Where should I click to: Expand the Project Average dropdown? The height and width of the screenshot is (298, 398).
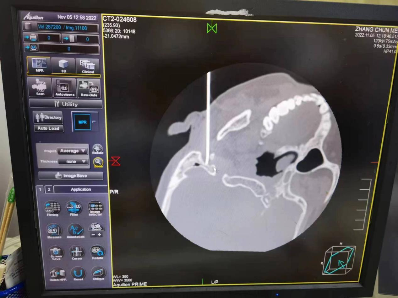(x=73, y=151)
